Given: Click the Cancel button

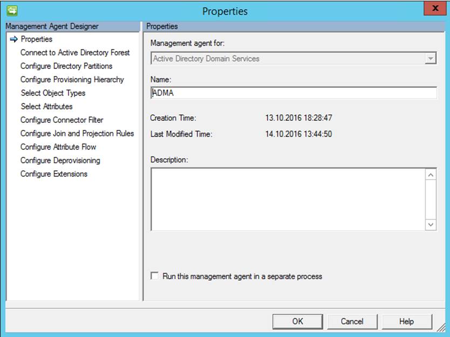Looking at the screenshot, I should [352, 321].
